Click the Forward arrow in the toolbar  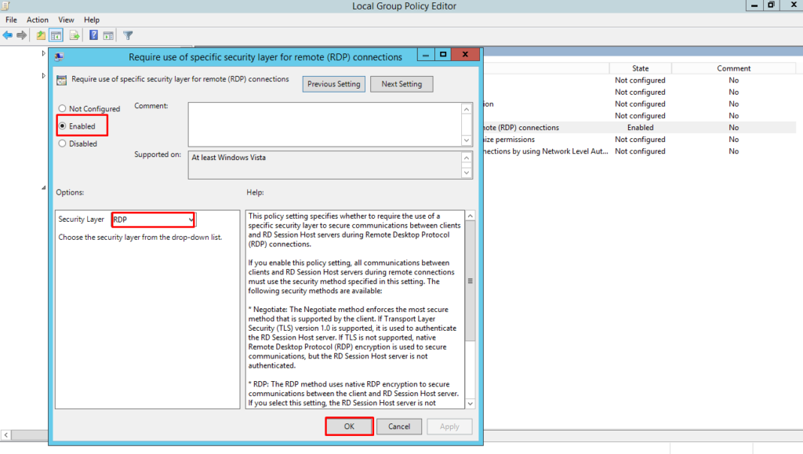[x=21, y=35]
